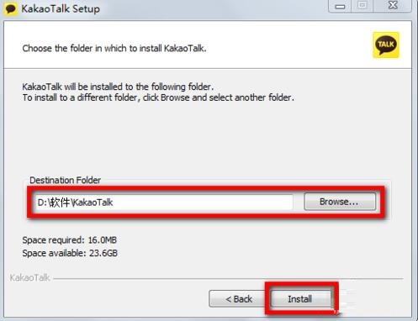418x321 pixels.
Task: Click the grayed-out maximize window button
Action: (362, 6)
